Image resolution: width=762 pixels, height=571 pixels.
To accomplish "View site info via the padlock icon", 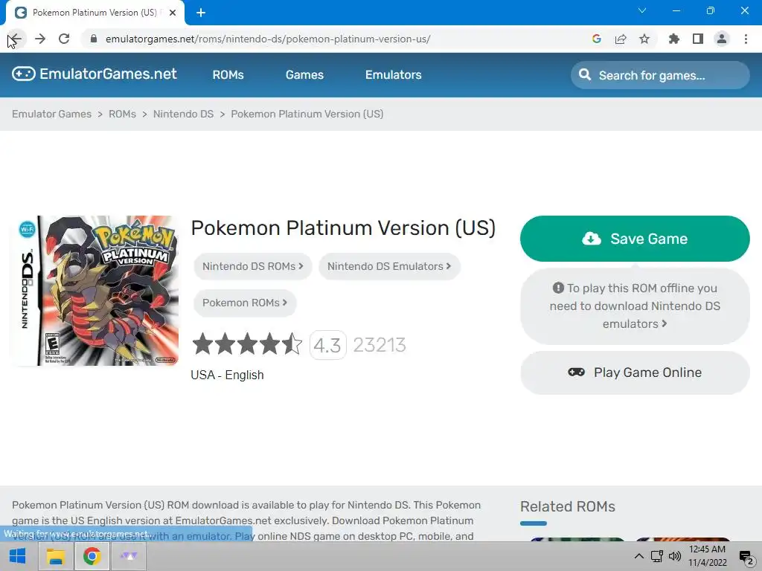I will pyautogui.click(x=94, y=39).
